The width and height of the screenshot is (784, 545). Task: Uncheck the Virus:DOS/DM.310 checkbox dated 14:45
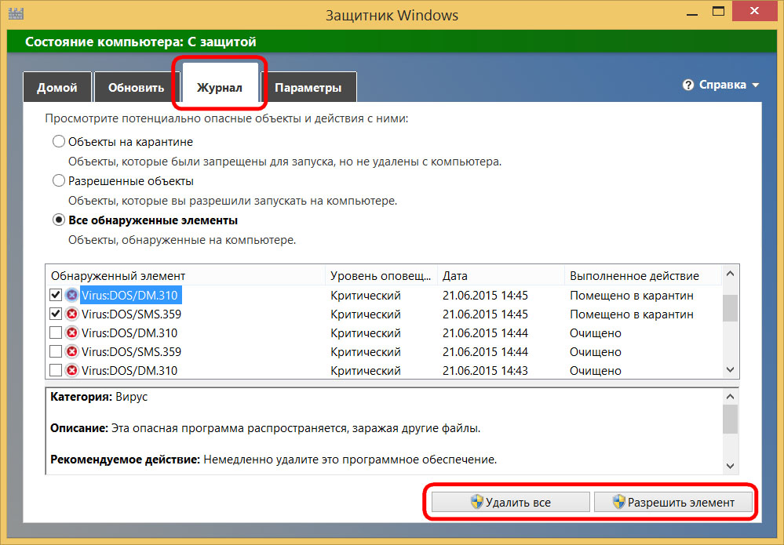[x=56, y=295]
